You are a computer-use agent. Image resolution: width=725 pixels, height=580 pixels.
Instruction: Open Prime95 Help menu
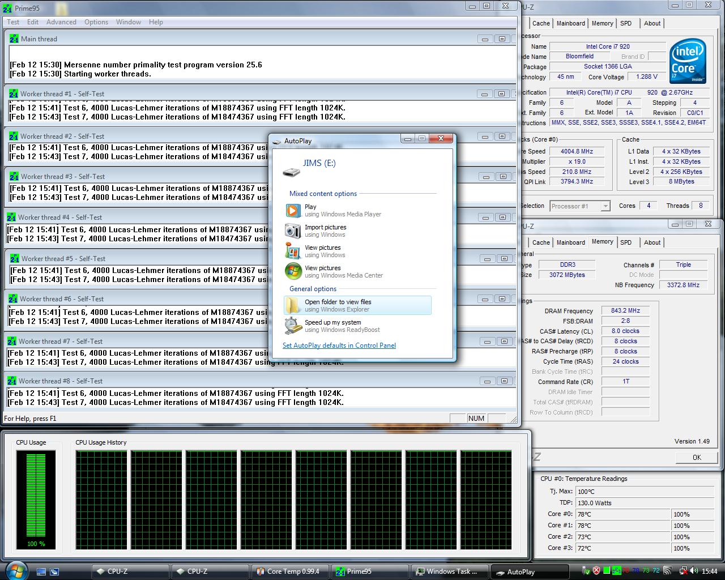point(156,22)
